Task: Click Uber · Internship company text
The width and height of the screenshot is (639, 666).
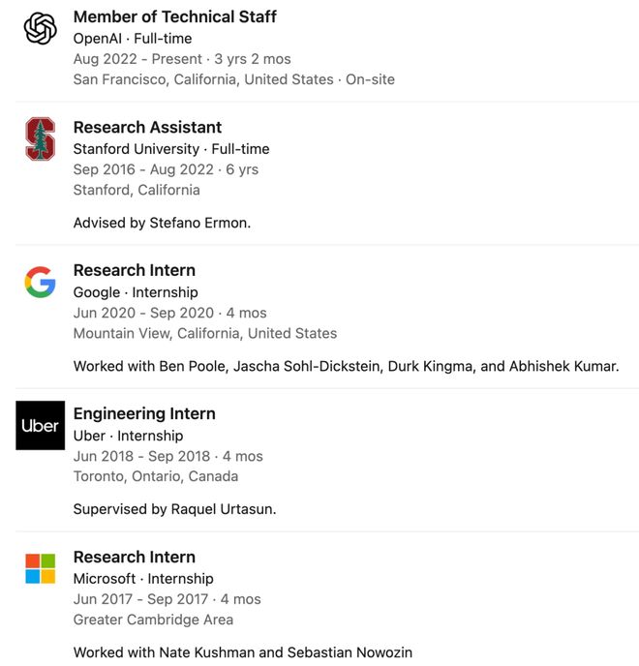Action: coord(128,436)
